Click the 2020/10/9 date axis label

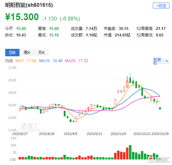coord(118,134)
